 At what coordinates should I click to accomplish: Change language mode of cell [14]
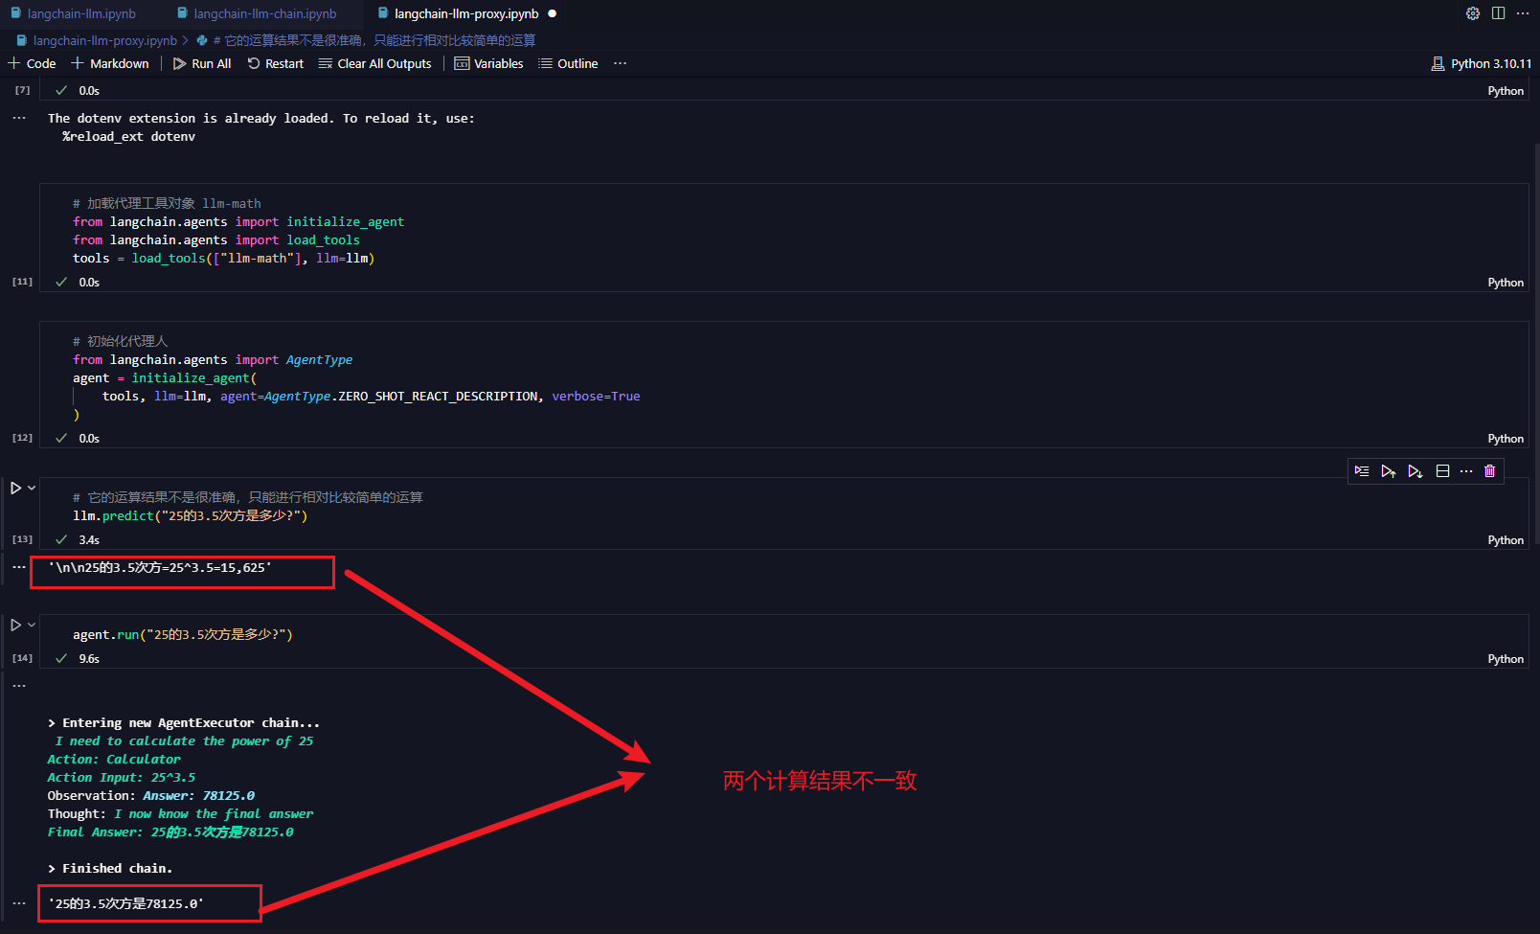click(x=1506, y=659)
